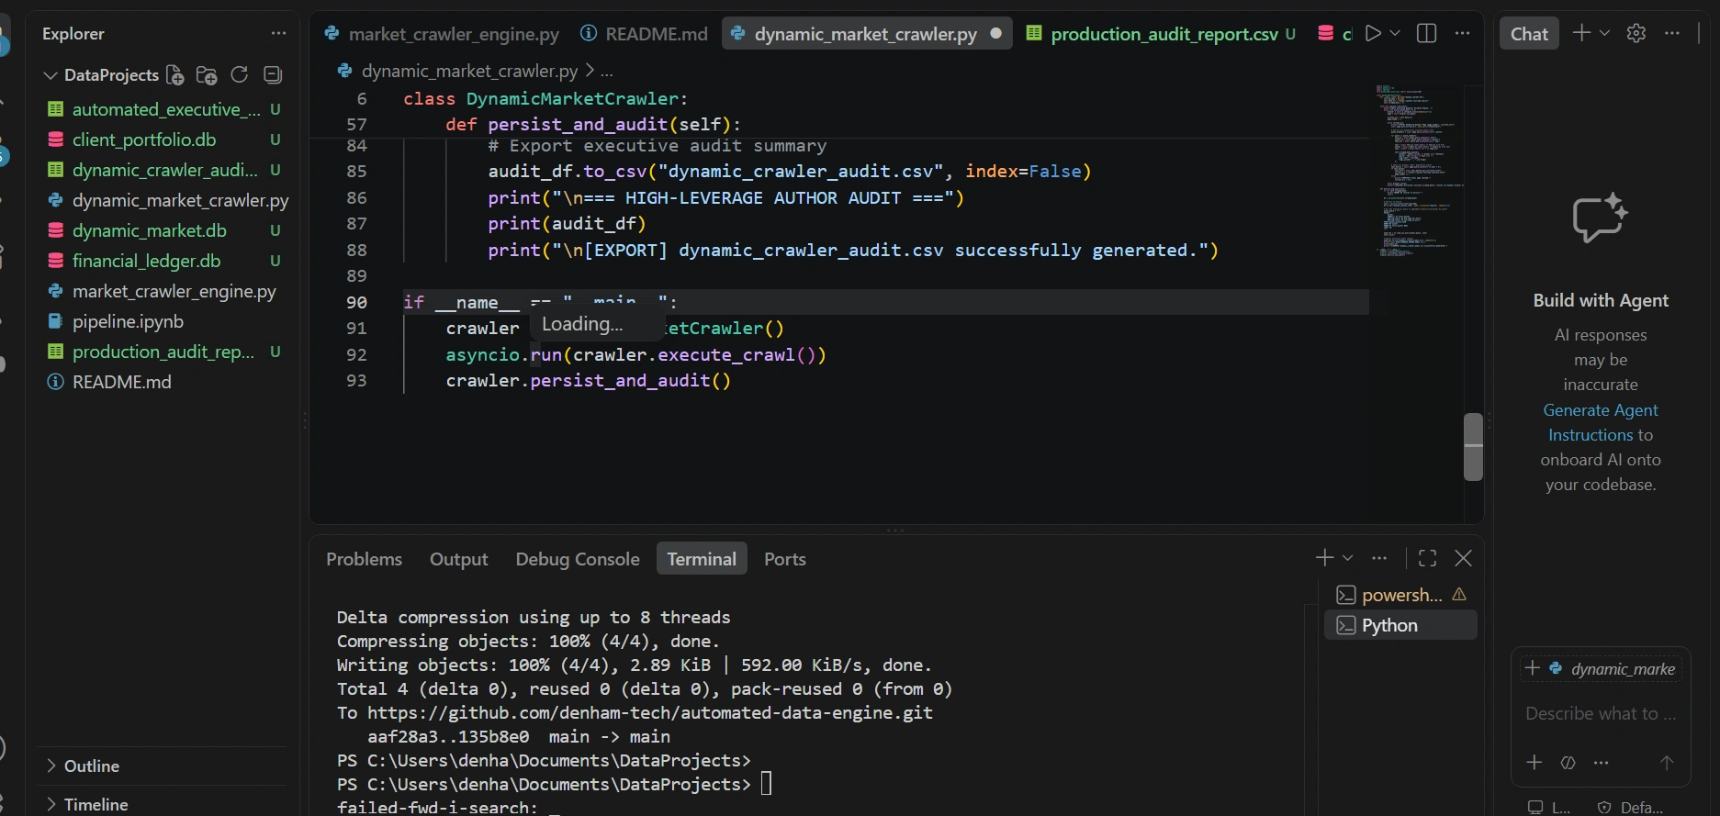Open terminal panel ellipsis actions menu

pyautogui.click(x=1379, y=558)
